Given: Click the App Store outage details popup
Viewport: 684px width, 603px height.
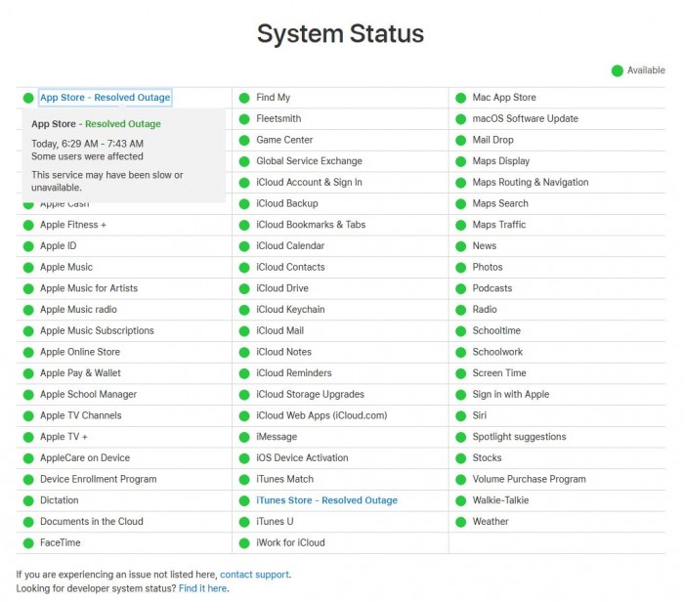Looking at the screenshot, I should click(122, 154).
